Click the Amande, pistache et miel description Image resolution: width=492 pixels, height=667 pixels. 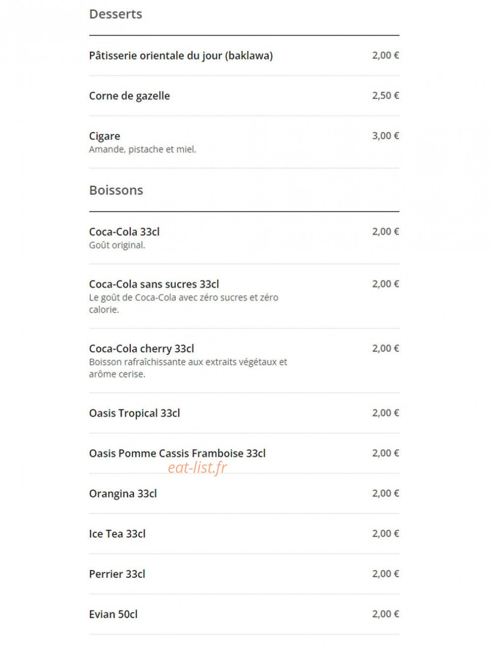(x=143, y=149)
